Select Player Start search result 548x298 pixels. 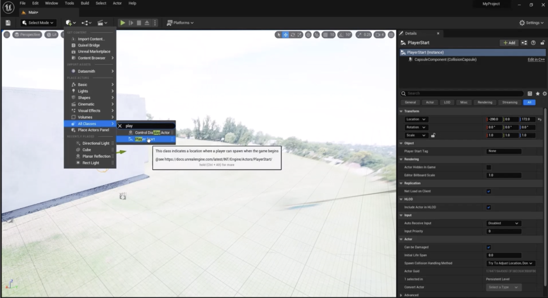(146, 139)
